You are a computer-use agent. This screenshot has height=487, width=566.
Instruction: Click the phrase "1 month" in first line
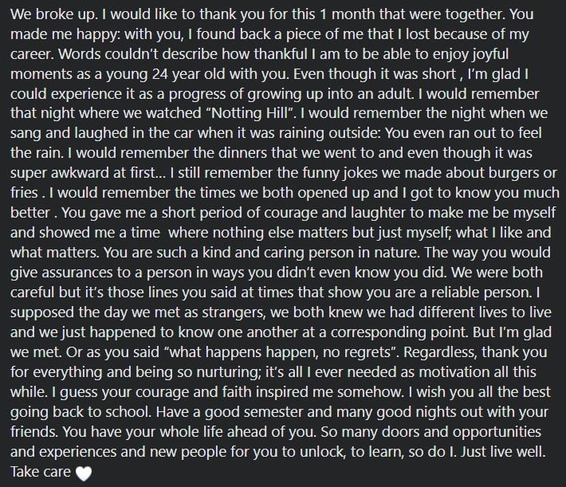(348, 14)
